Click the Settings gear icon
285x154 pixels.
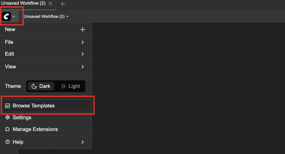pos(8,117)
